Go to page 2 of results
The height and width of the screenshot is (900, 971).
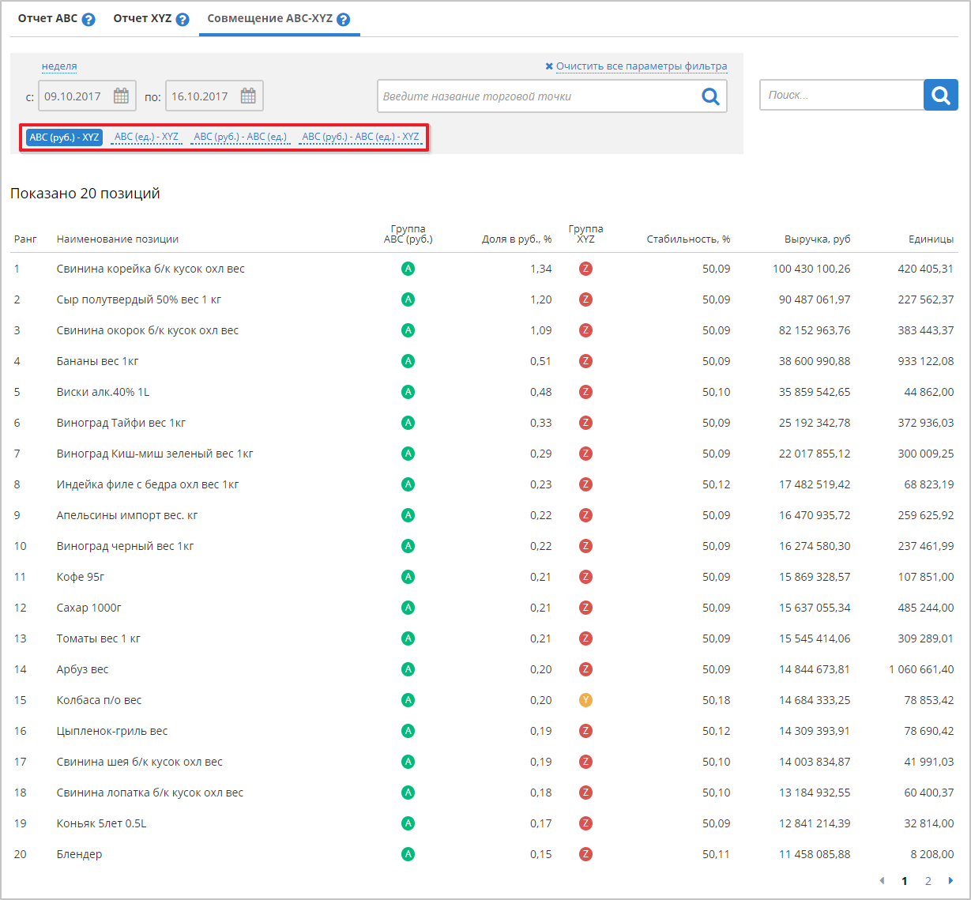click(928, 881)
